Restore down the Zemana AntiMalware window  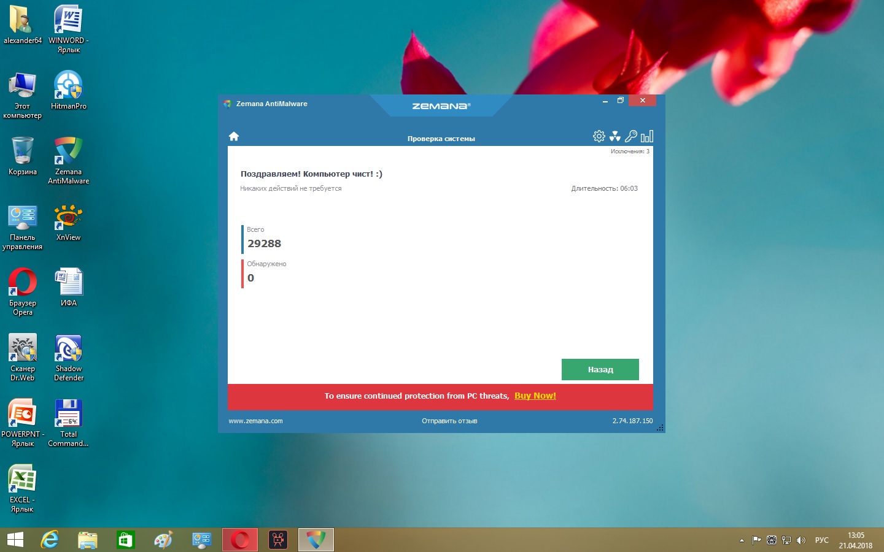coord(621,101)
